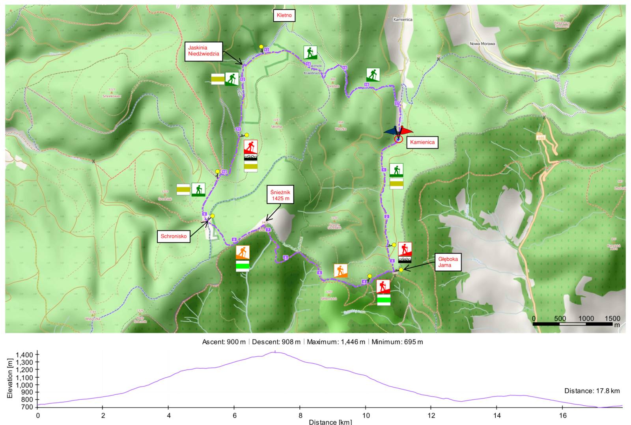
Task: Click the Śnieżnik 1425 m label
Action: [x=280, y=195]
